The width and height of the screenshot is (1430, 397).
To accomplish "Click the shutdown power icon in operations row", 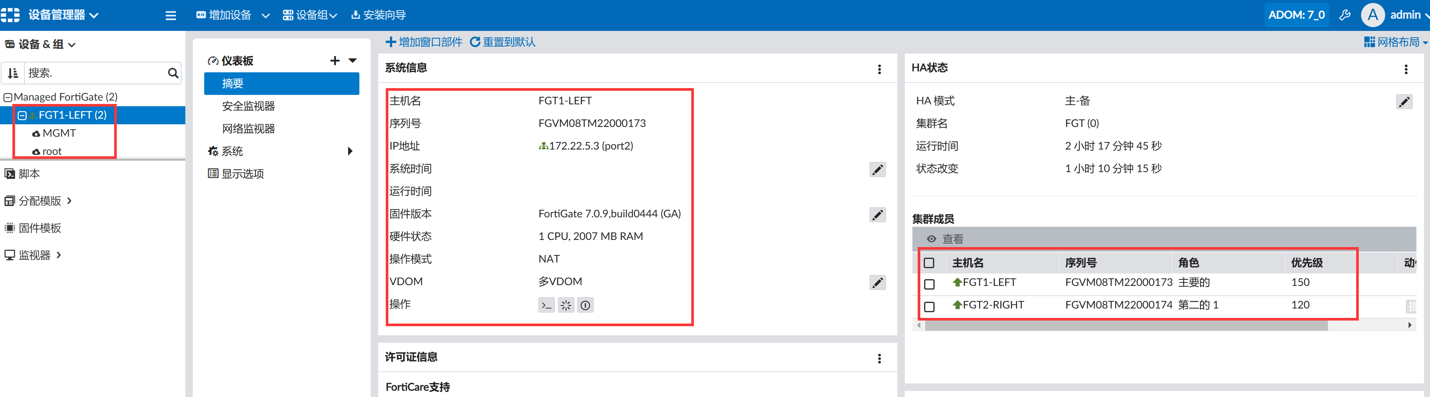I will click(x=585, y=305).
